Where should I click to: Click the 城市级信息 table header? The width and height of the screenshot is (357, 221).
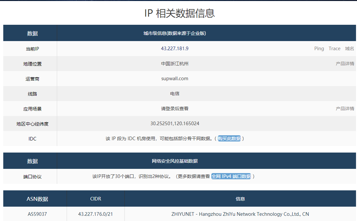click(174, 33)
